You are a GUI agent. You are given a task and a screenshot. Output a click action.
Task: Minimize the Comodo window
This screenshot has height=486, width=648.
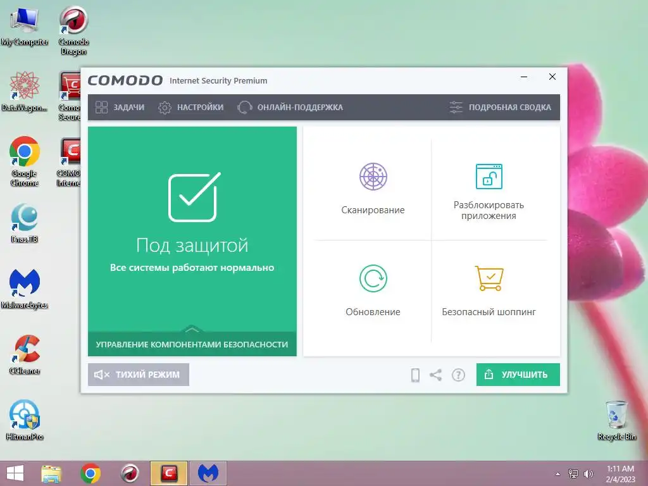tap(524, 77)
